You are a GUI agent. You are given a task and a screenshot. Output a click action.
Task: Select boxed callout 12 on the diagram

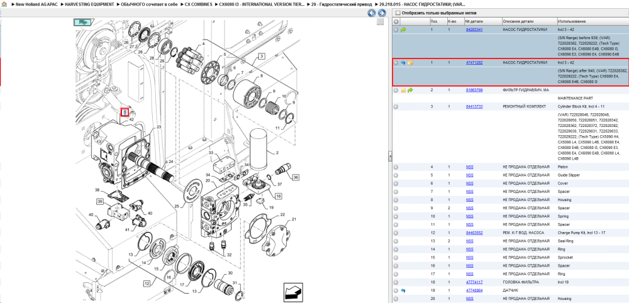click(x=147, y=284)
